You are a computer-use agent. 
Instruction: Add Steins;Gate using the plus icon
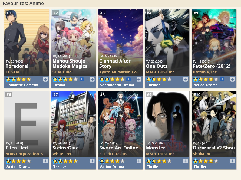pos(92,161)
